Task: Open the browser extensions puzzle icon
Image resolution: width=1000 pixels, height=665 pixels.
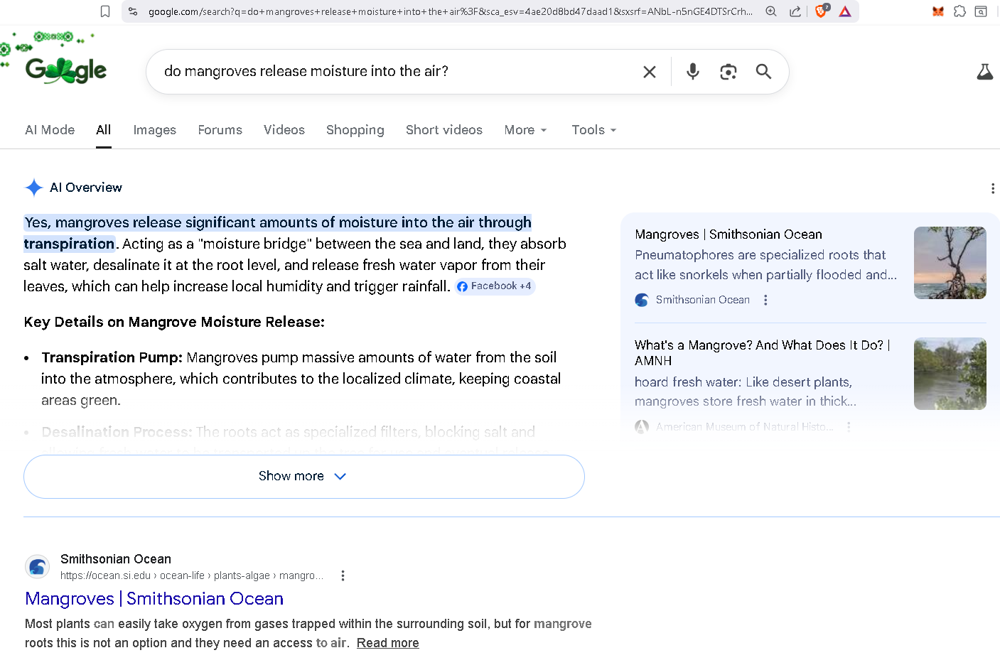Action: [959, 11]
